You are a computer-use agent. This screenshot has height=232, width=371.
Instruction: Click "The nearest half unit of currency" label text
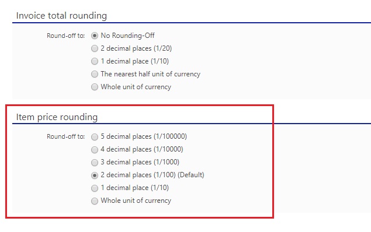pos(151,74)
